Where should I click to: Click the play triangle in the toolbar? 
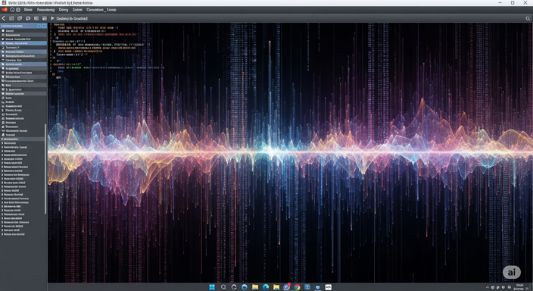(53, 18)
